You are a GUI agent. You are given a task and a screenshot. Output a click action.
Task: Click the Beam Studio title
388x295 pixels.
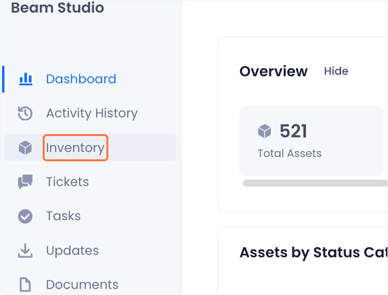[58, 8]
